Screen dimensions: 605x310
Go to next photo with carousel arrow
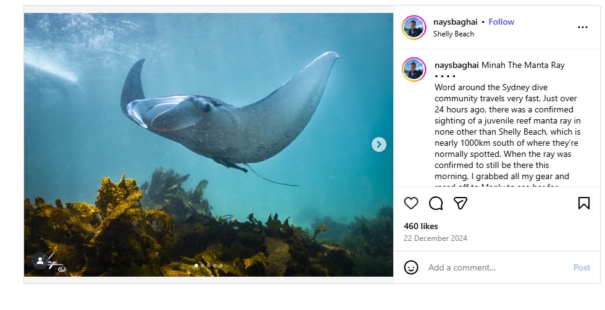[x=379, y=145]
